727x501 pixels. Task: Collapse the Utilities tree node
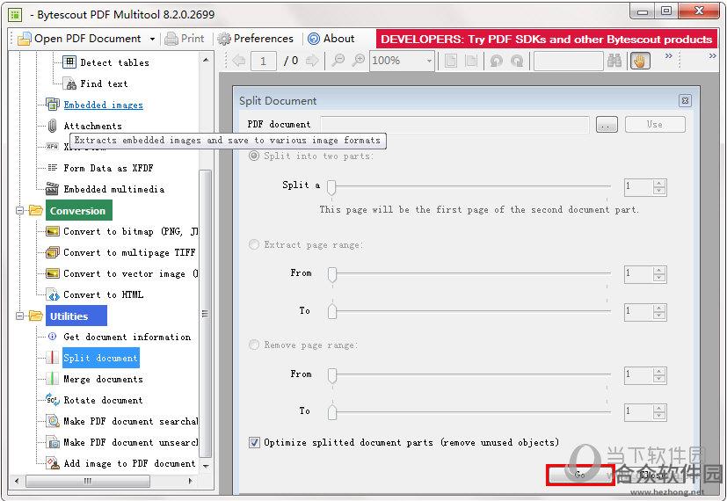(19, 316)
